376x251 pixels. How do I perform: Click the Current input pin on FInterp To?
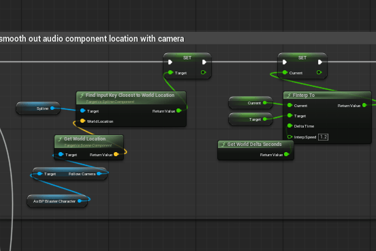(289, 105)
